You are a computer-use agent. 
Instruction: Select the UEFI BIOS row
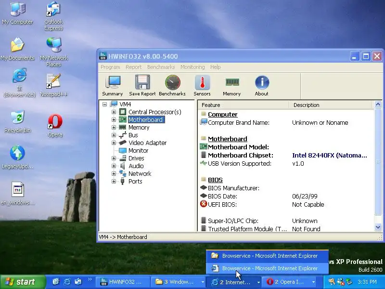click(x=286, y=204)
